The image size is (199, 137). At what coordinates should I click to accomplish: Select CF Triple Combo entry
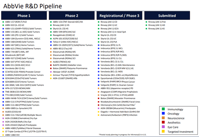(26, 131)
